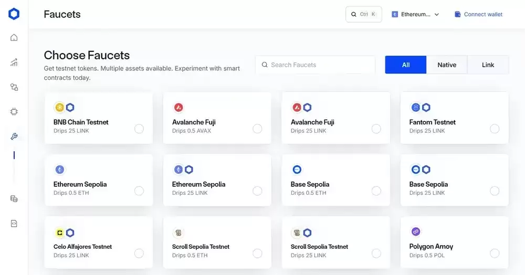Click the chip processor sidebar icon
This screenshot has height=275, width=525.
coord(14,112)
